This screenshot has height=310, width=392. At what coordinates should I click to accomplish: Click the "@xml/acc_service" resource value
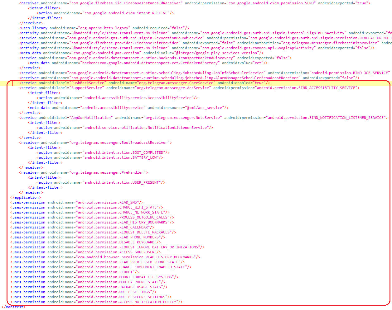[205, 108]
